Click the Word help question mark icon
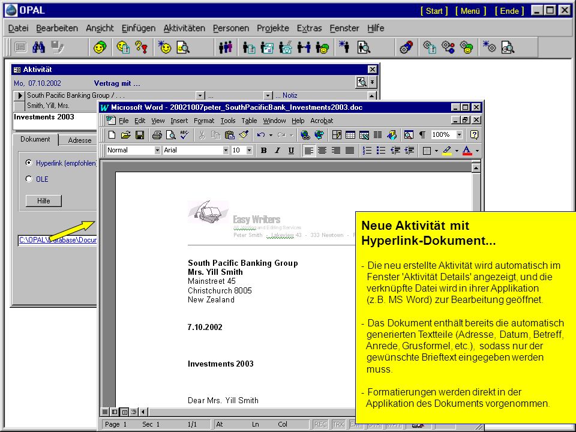576x432 pixels. (474, 135)
